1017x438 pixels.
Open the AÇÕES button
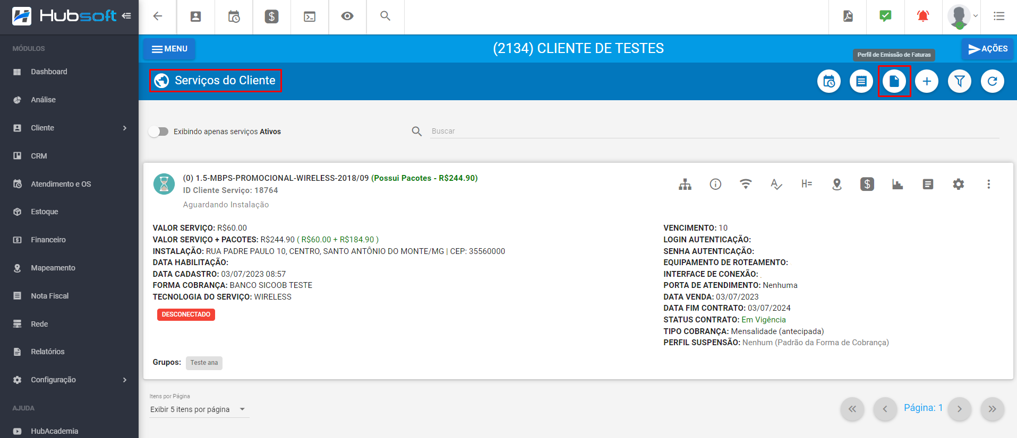pos(988,49)
